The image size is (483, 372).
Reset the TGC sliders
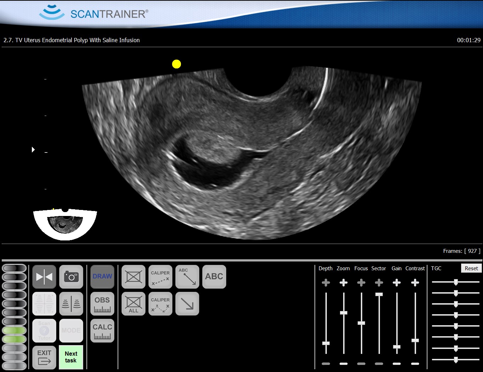tap(471, 268)
